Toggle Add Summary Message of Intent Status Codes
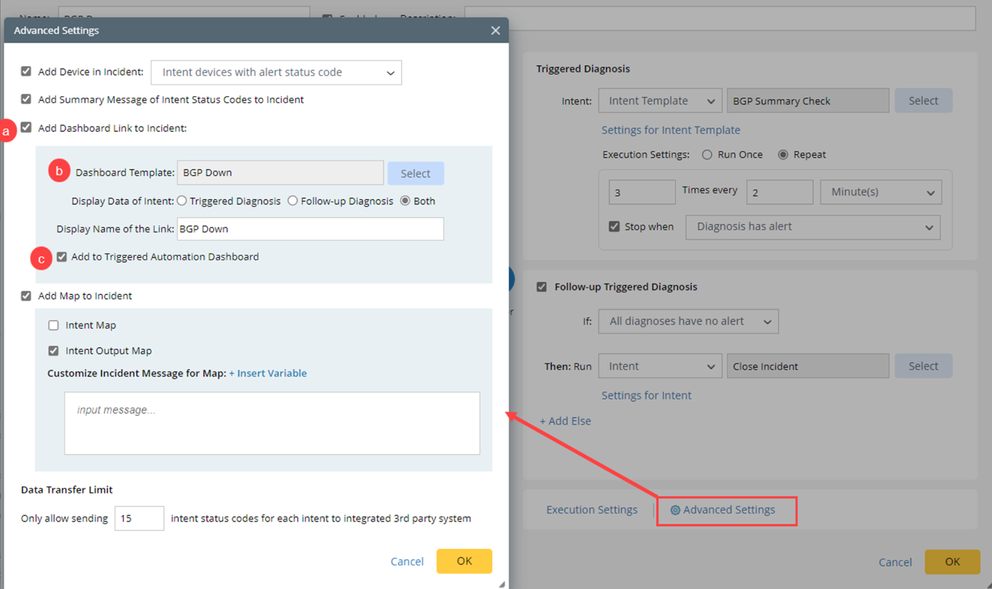Image resolution: width=992 pixels, height=589 pixels. click(x=26, y=100)
